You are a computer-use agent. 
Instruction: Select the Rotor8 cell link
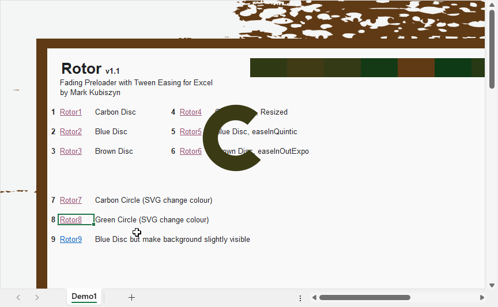tap(71, 220)
